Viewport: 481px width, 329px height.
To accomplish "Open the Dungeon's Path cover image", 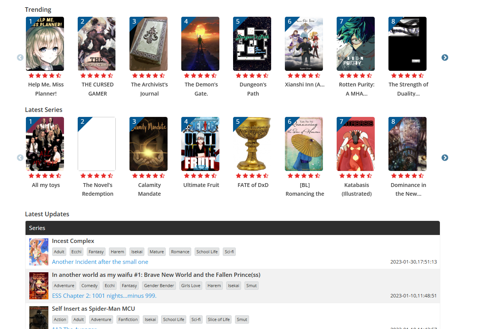I will tap(252, 44).
